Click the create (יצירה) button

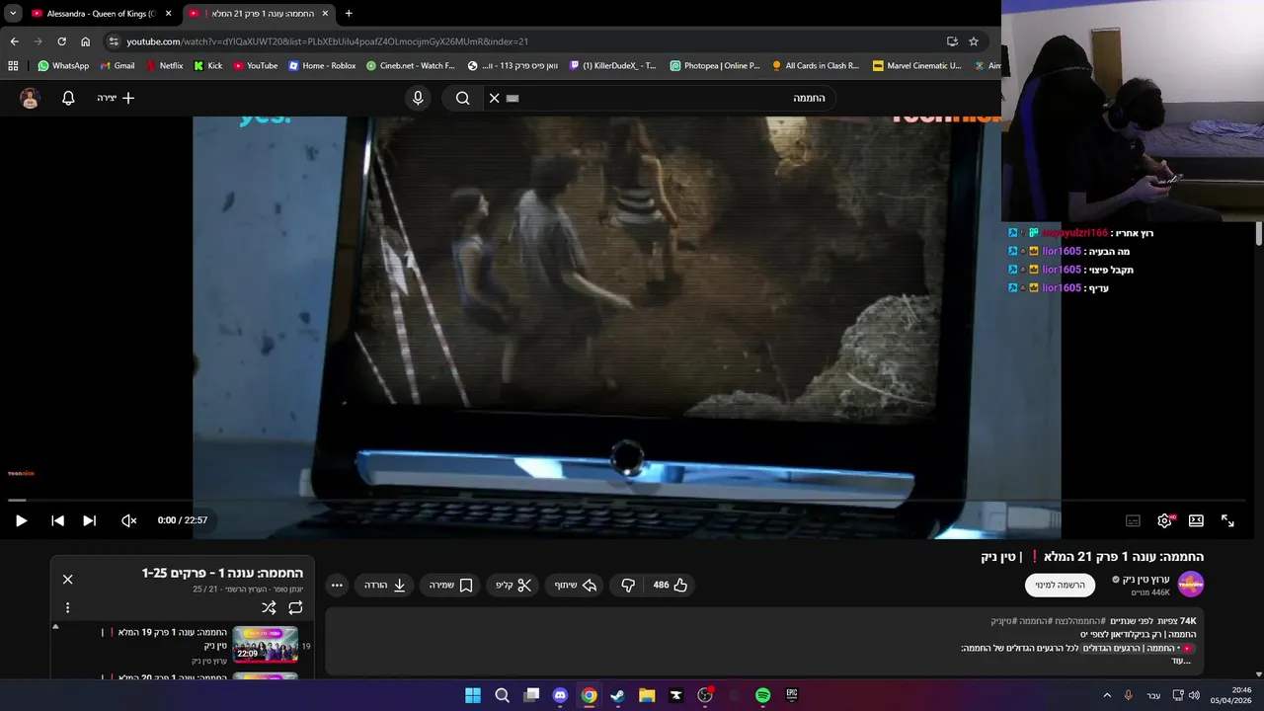[x=116, y=98]
